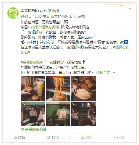Click the crown membership badge icon

(54, 11)
